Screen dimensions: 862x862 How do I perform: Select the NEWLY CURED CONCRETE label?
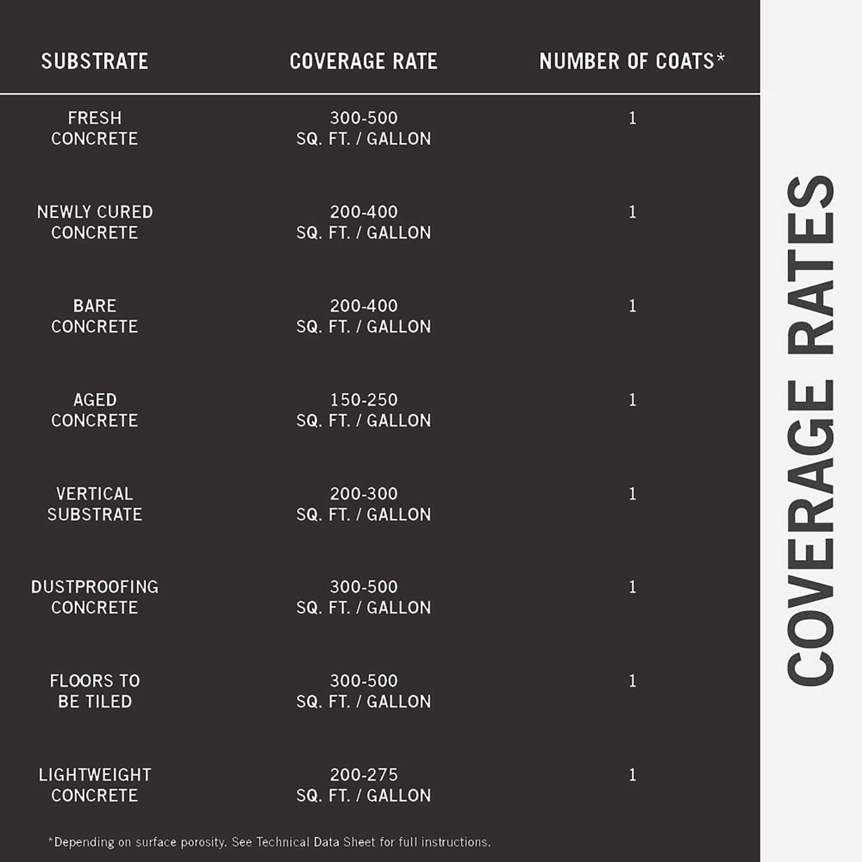95,222
